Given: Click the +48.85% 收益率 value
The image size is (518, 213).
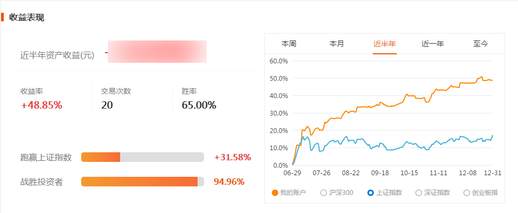Looking at the screenshot, I should tap(41, 105).
